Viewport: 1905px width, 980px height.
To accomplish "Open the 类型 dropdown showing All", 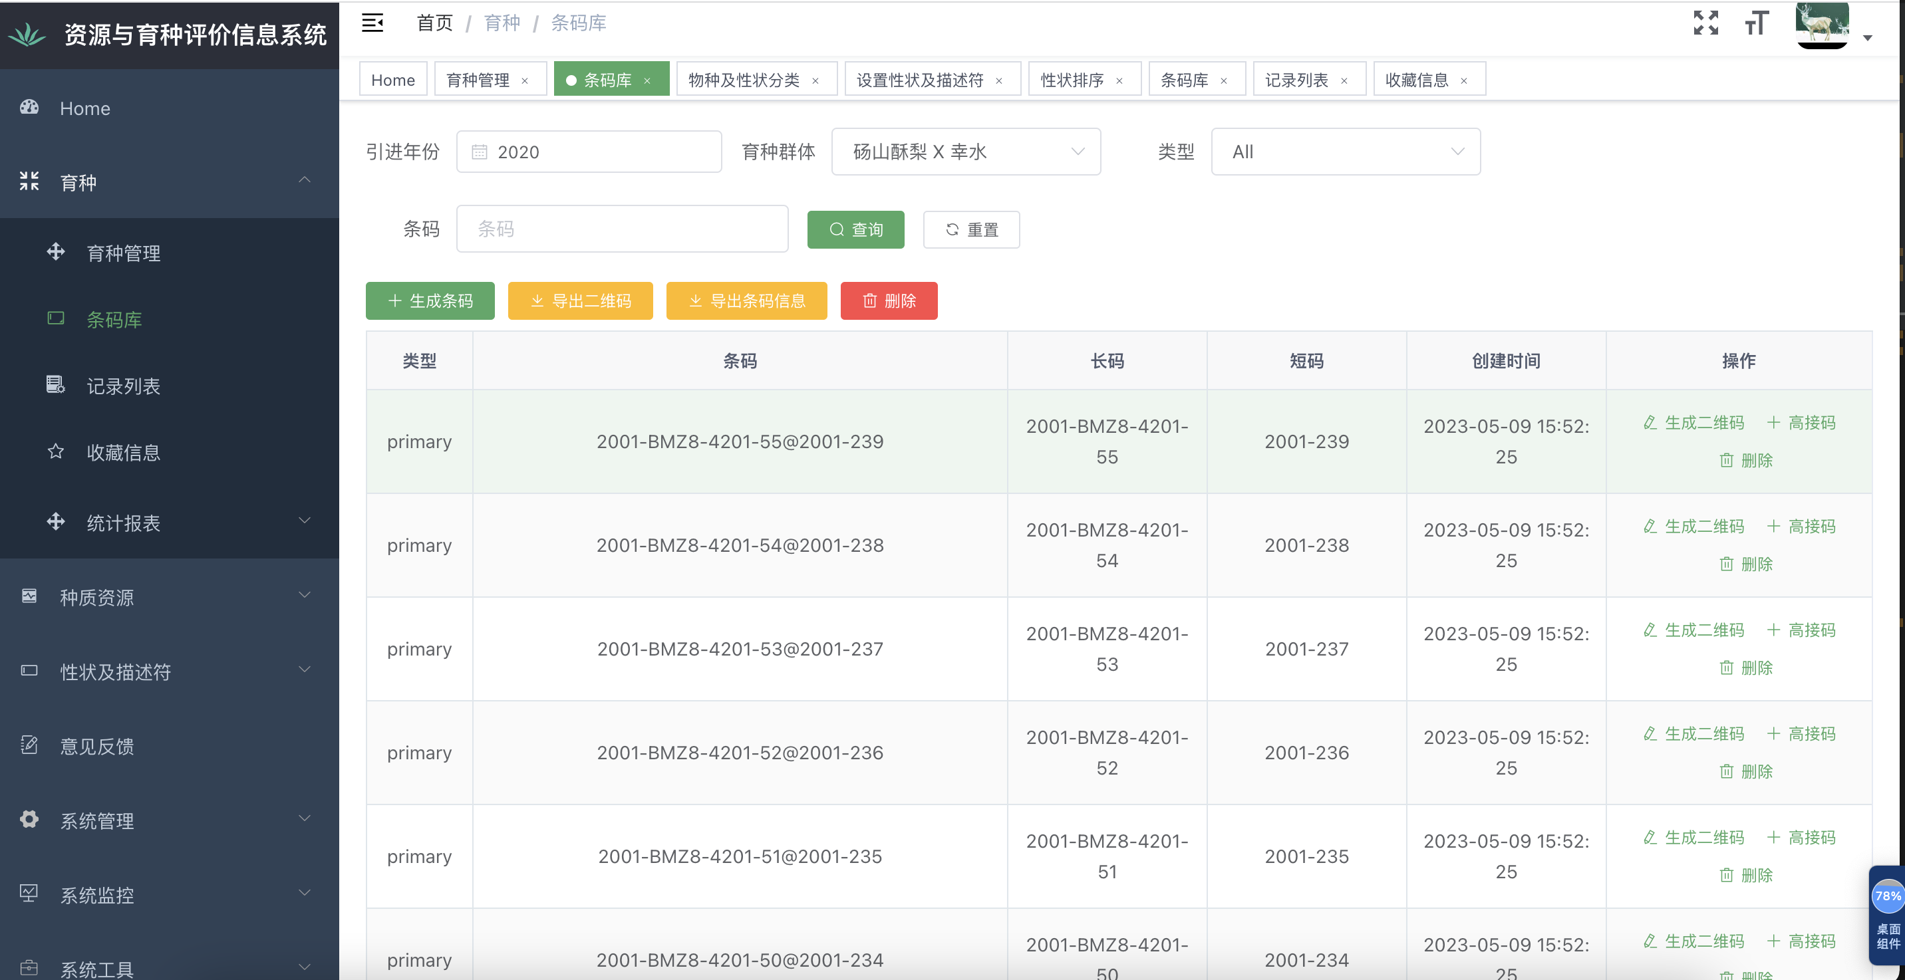I will [x=1345, y=152].
